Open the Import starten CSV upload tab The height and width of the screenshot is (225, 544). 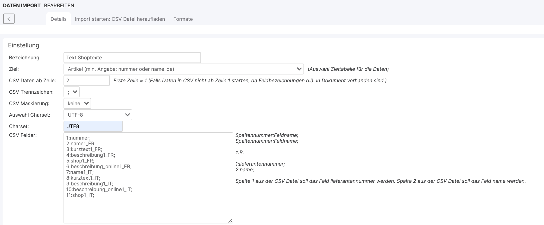tap(120, 19)
